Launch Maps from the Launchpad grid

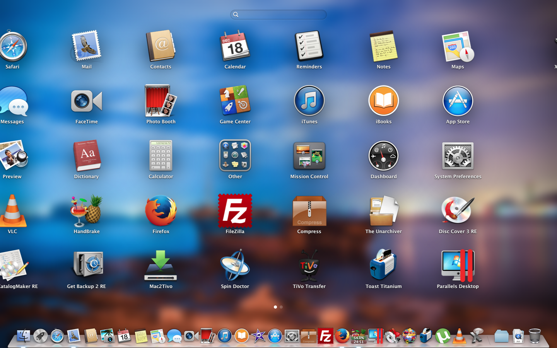[458, 46]
